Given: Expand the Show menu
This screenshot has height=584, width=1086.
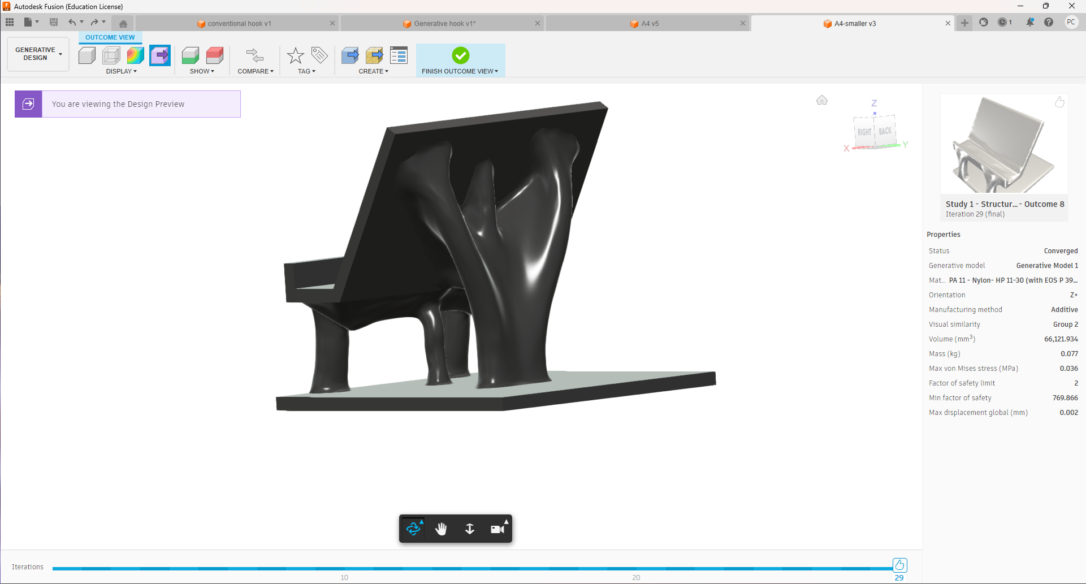Looking at the screenshot, I should tap(202, 71).
